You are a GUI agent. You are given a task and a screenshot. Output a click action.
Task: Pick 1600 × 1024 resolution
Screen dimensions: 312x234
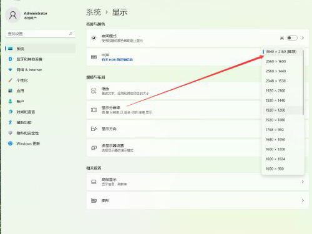pyautogui.click(x=282, y=159)
